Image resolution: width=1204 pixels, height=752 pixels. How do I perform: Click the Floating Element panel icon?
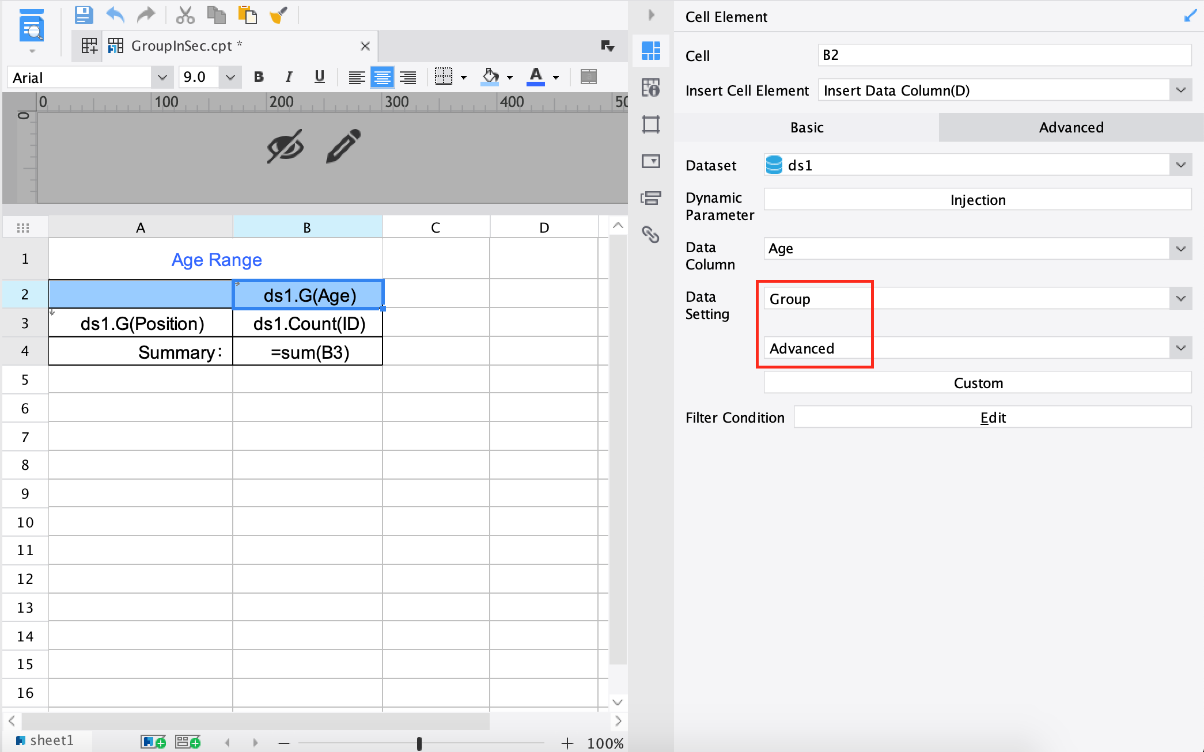[651, 124]
